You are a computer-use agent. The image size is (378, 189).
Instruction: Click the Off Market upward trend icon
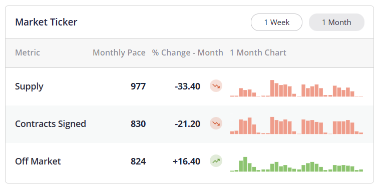coord(216,161)
